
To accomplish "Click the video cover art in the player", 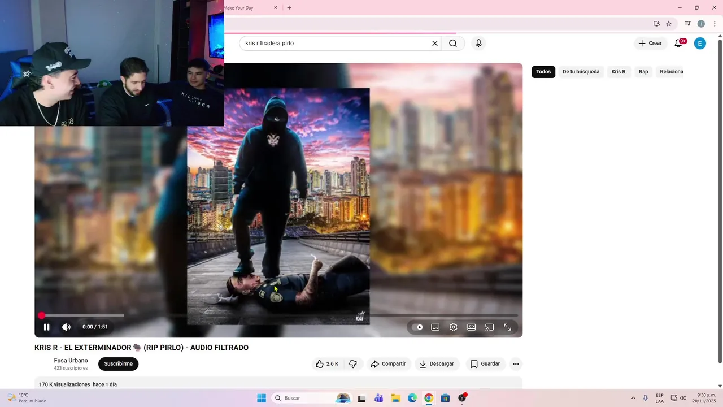I will coord(278,206).
